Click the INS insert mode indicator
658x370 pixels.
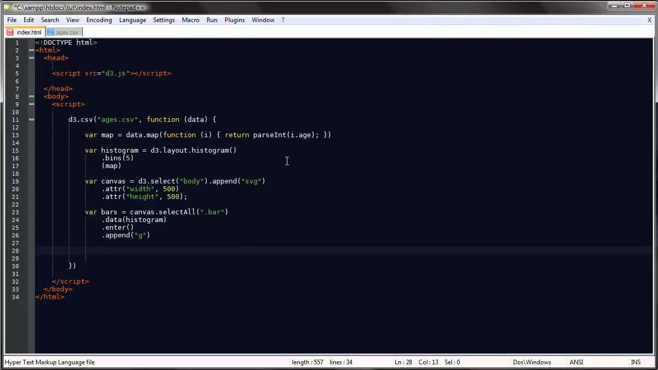(x=635, y=362)
